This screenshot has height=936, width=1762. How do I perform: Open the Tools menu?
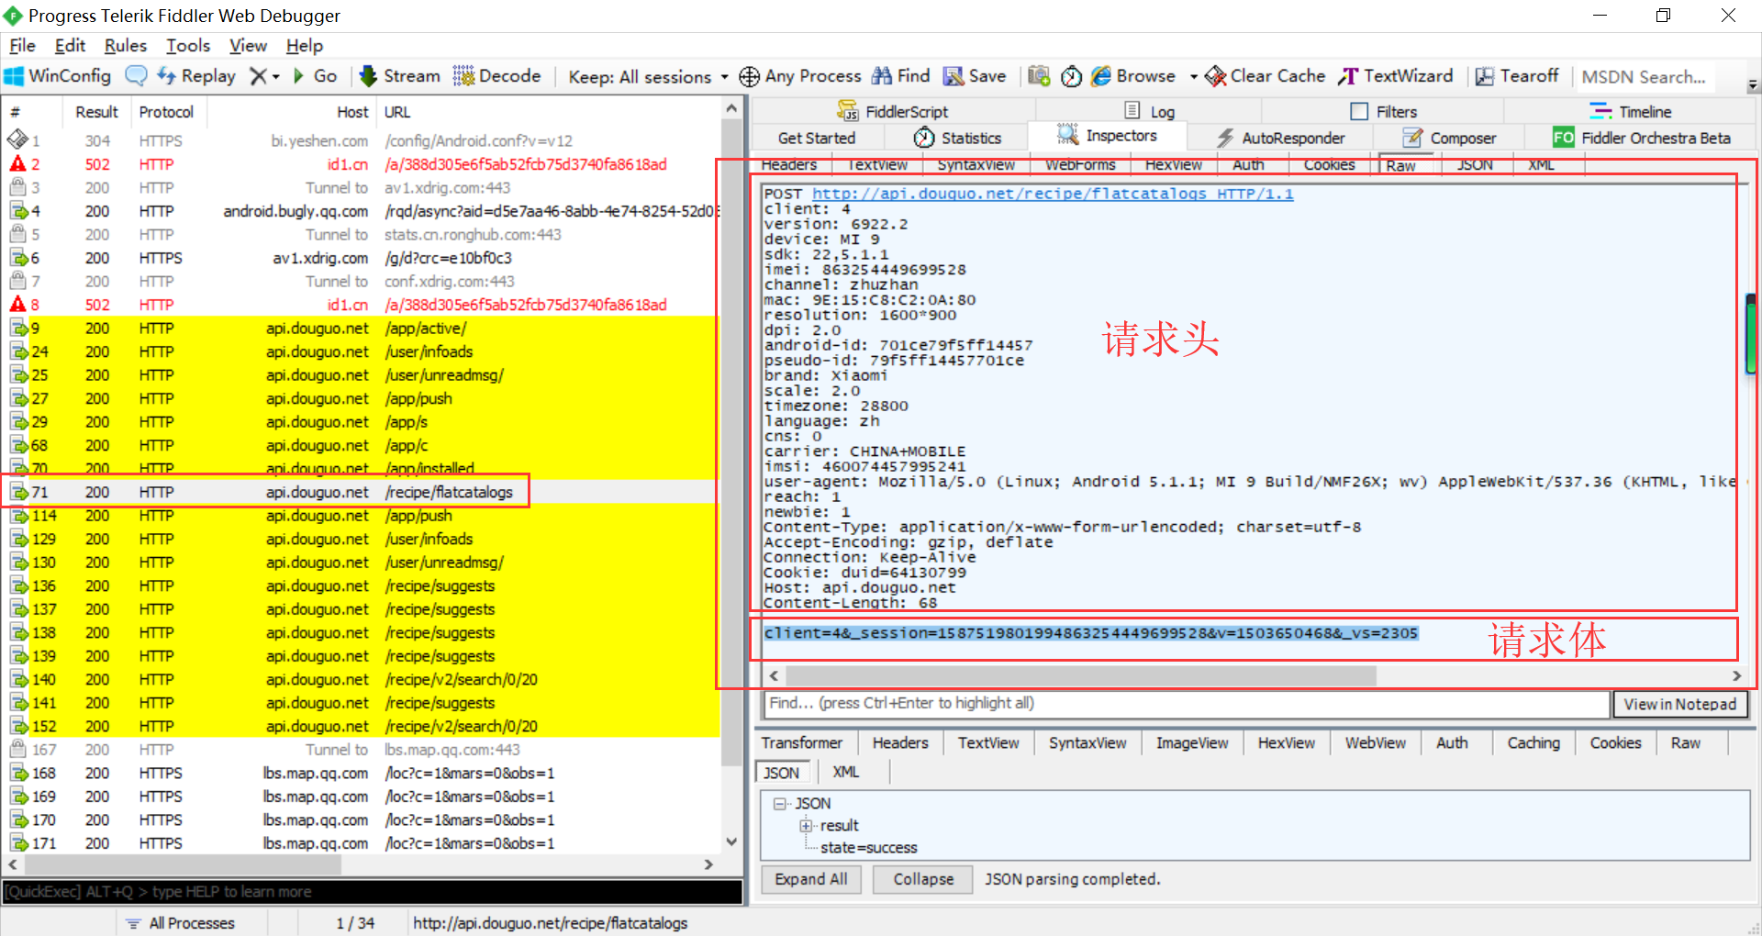[188, 45]
